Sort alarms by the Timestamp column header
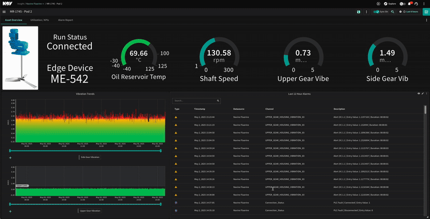Image resolution: width=430 pixels, height=219 pixels. [199, 109]
